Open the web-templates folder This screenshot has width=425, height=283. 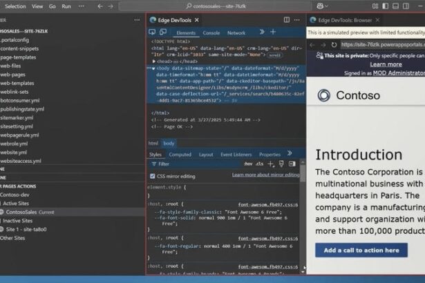tap(17, 83)
